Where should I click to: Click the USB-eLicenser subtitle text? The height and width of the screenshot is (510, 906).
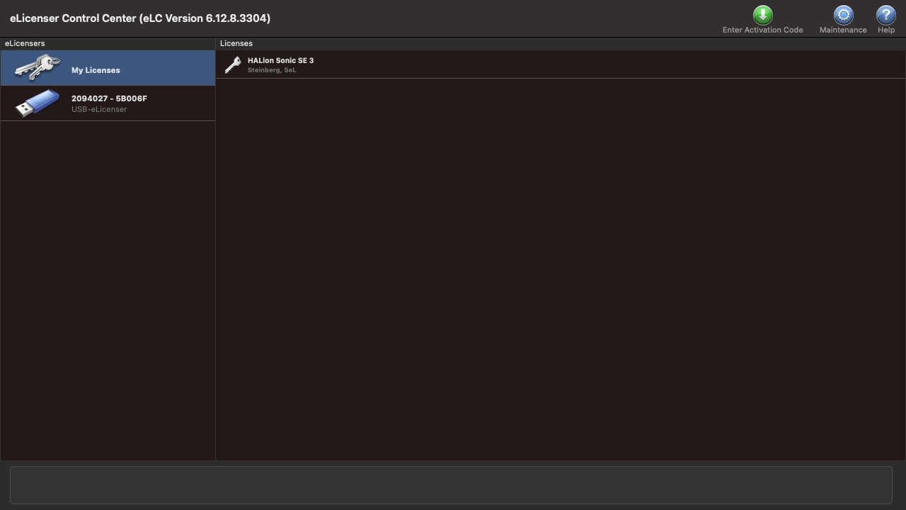click(x=99, y=109)
